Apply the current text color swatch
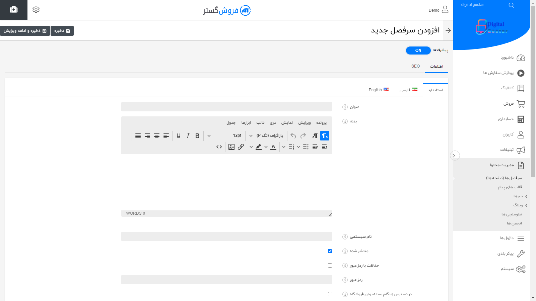The image size is (536, 301). pyautogui.click(x=273, y=146)
